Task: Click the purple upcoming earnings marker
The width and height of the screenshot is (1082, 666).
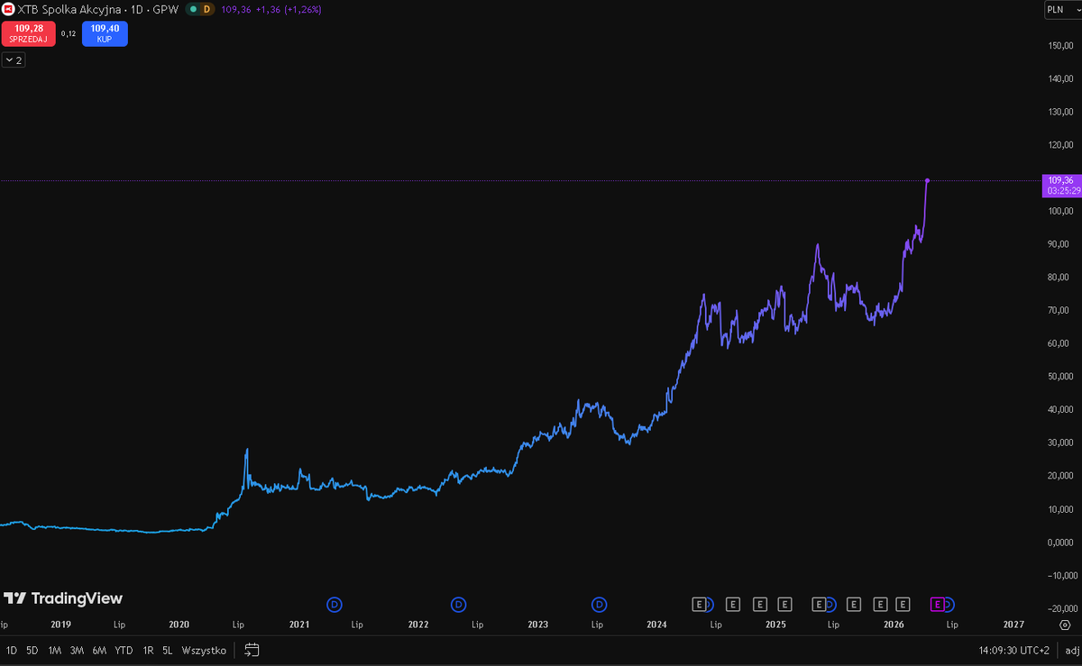Action: 937,604
